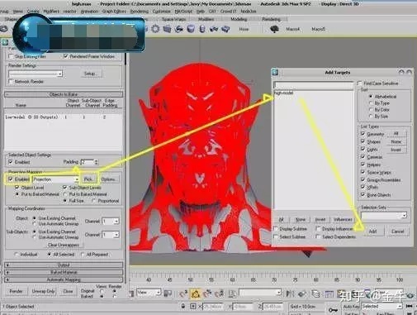Image resolution: width=417 pixels, height=315 pixels.
Task: Toggle the Object Level checkbox
Action: pos(17,188)
